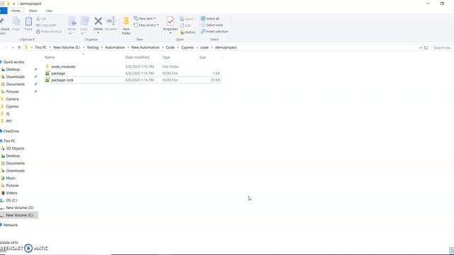Click Copy path in the ribbon
454x255 pixels.
point(46,25)
